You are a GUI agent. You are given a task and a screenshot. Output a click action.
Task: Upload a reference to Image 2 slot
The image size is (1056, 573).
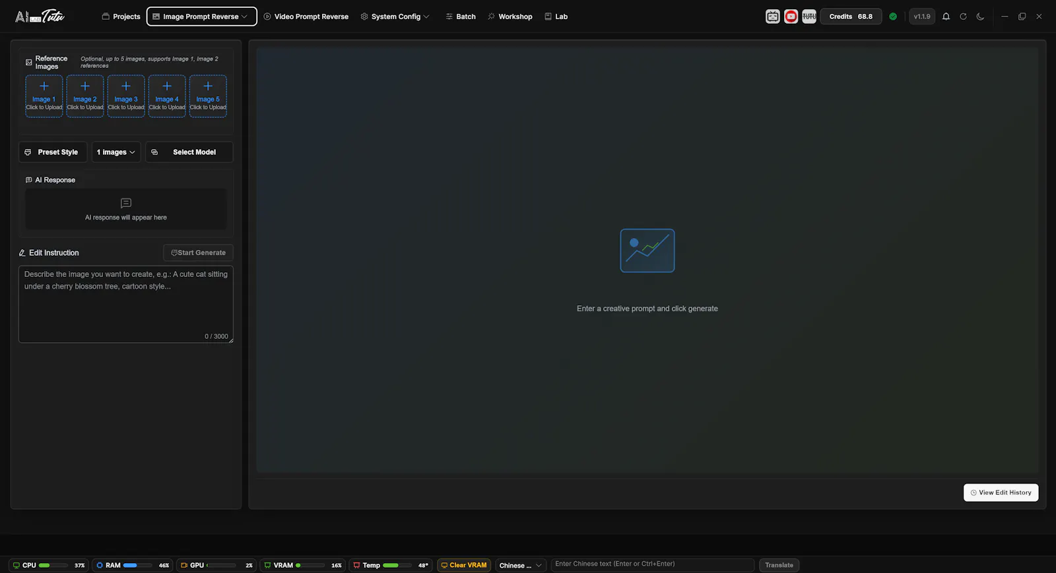85,96
